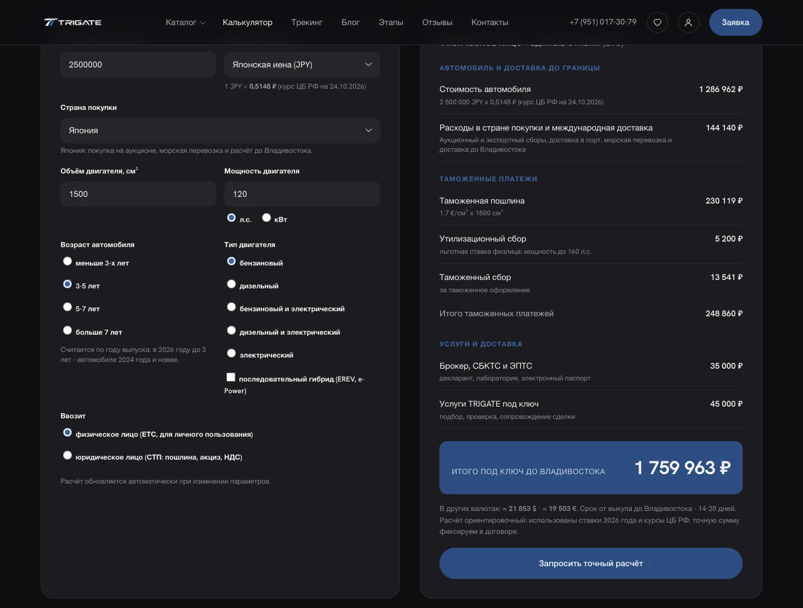
Task: Select бензиновый engine type
Action: pyautogui.click(x=231, y=261)
